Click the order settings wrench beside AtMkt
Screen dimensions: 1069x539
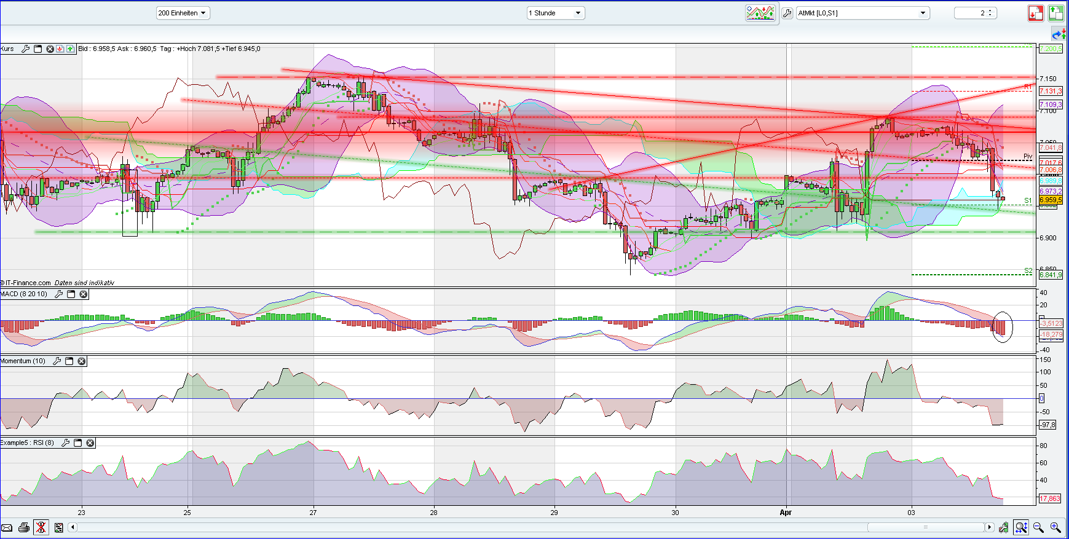[787, 13]
